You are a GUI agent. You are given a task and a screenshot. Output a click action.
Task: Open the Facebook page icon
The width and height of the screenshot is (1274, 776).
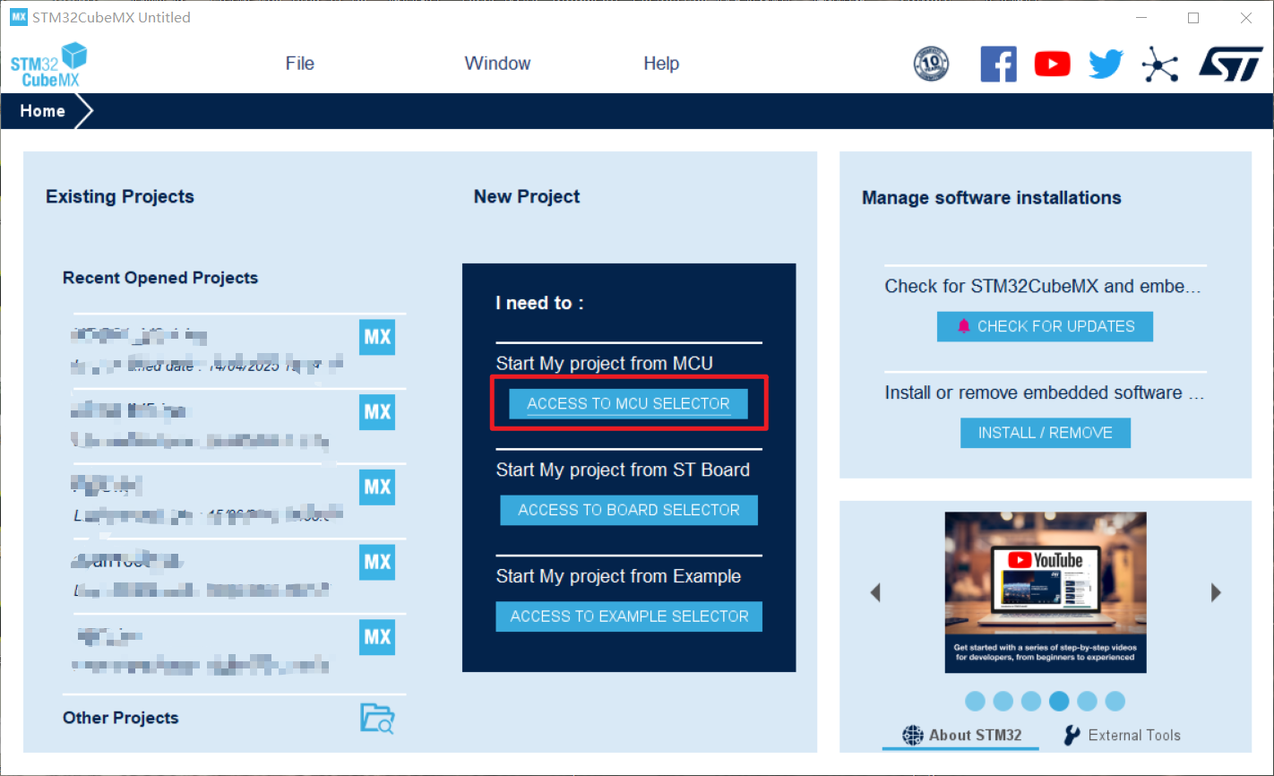[998, 64]
